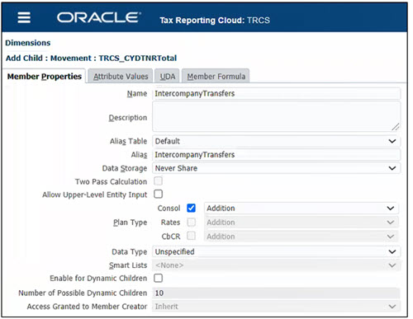Click the Description text area
Screen dimensions: 413x319
276,116
